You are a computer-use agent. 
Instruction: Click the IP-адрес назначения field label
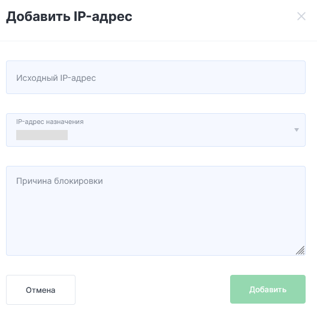coord(50,122)
